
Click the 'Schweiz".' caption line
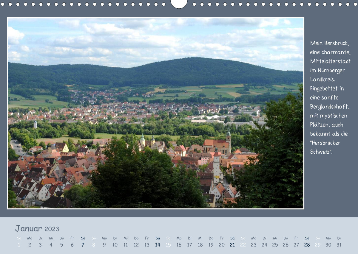pyautogui.click(x=321, y=152)
